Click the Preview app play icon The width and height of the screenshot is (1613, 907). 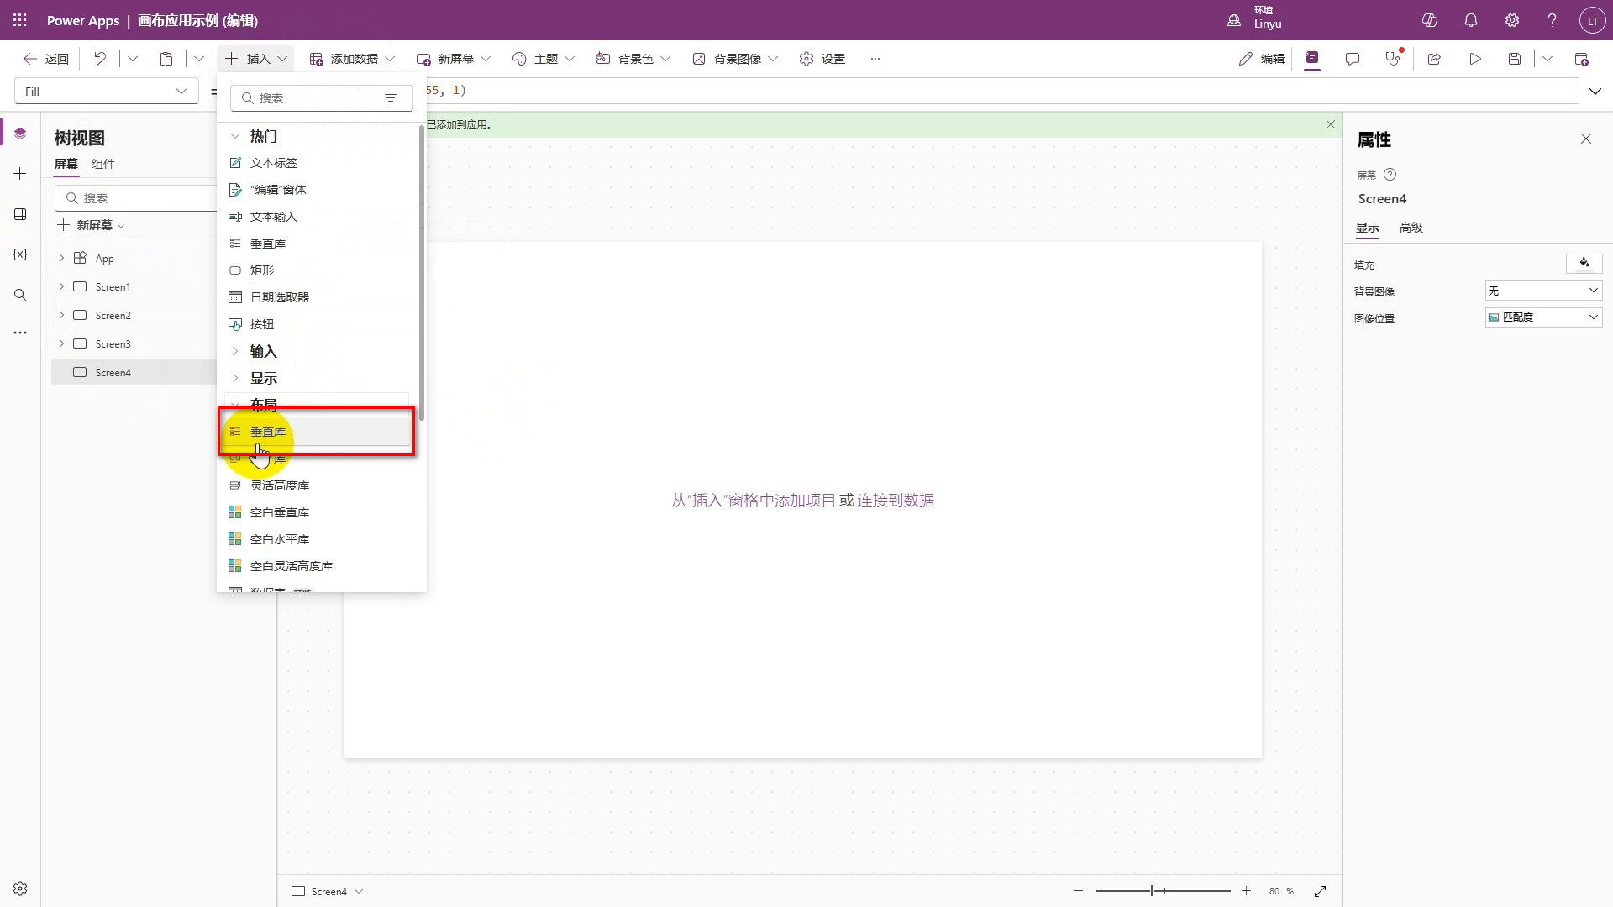pyautogui.click(x=1474, y=59)
